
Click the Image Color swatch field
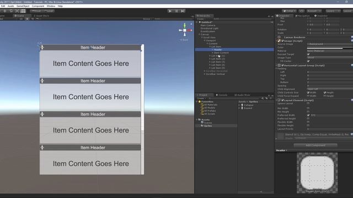[330, 48]
